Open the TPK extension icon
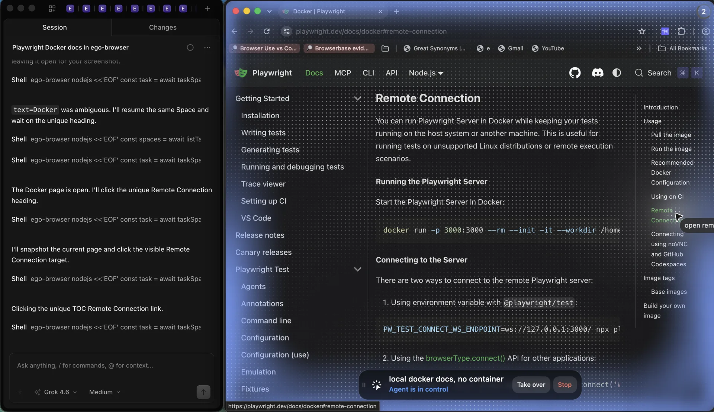The height and width of the screenshot is (412, 714). pos(665,31)
